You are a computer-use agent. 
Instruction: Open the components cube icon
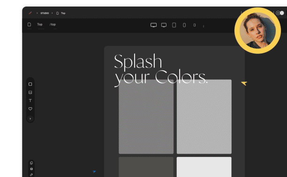(x=31, y=169)
